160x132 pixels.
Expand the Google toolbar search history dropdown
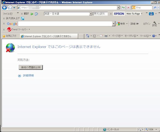[x=113, y=24]
